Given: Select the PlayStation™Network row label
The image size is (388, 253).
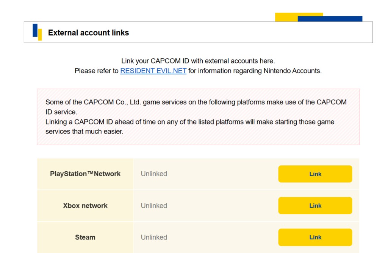Looking at the screenshot, I should [85, 174].
